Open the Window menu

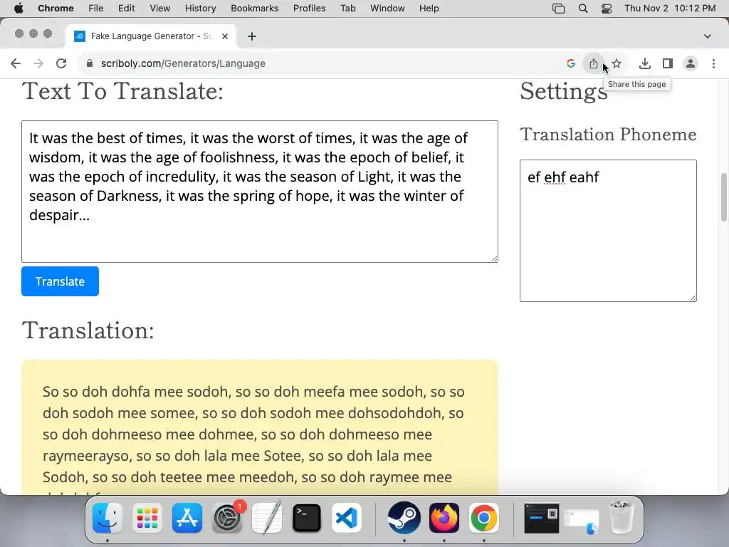click(387, 9)
